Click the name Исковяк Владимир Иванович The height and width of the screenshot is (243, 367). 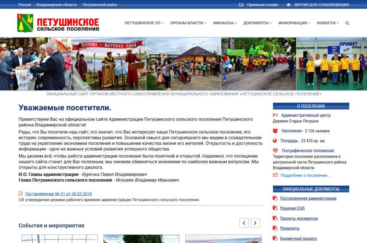[147, 180]
